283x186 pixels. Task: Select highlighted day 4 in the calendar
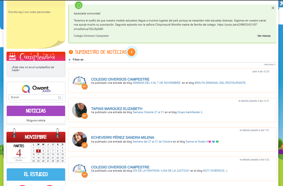click(x=39, y=151)
